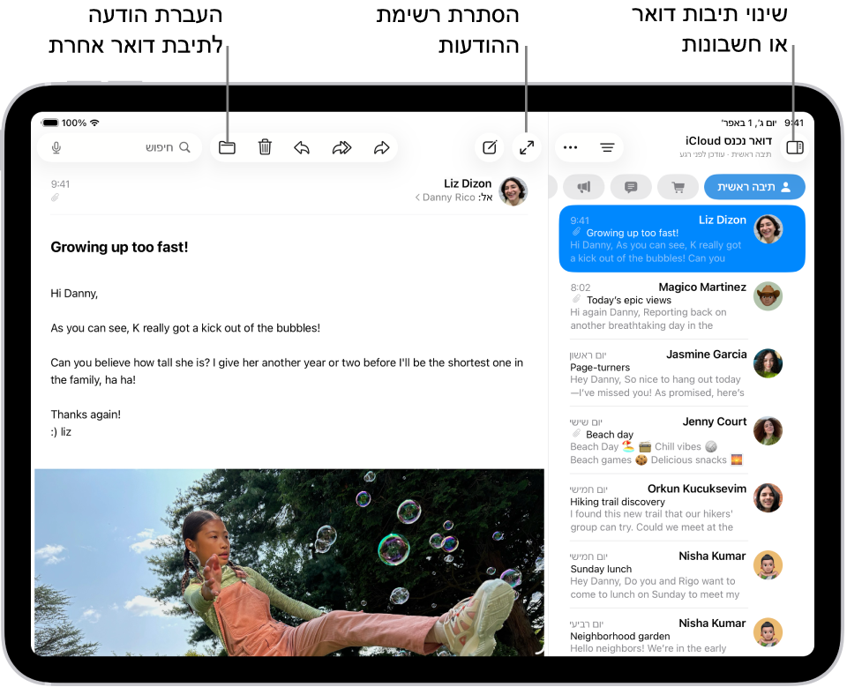Open Orkun Kucuksevim Hiking trail discovery email
Viewport: 847px width, 687px height.
682,508
